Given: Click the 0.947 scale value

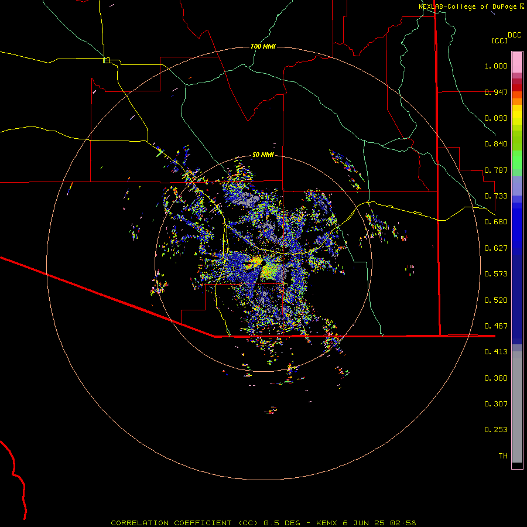Looking at the screenshot, I should [x=496, y=92].
